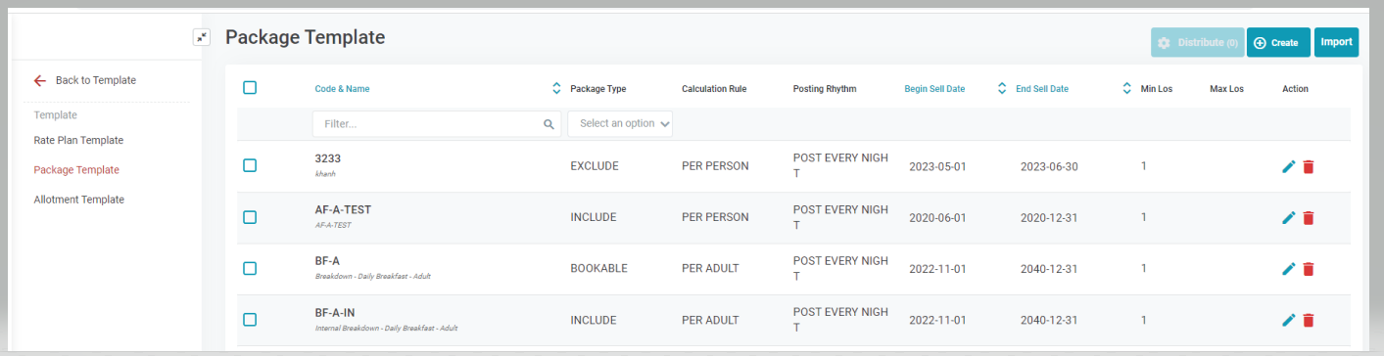Edit the AF-A-TEST package row
The height and width of the screenshot is (356, 1384).
click(1288, 218)
